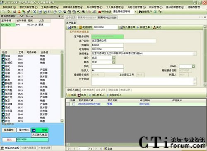Click agent list scroll-down arrow
Image resolution: width=207 pixels, height=151 pixels.
point(62,121)
